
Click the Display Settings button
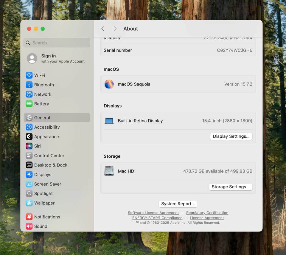[231, 136]
